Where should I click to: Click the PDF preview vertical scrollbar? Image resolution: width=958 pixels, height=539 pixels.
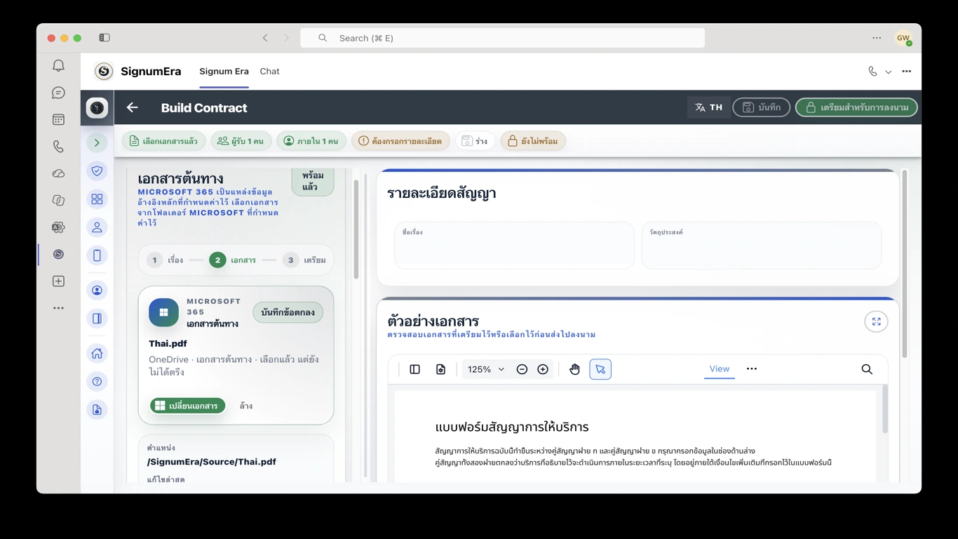click(x=885, y=409)
